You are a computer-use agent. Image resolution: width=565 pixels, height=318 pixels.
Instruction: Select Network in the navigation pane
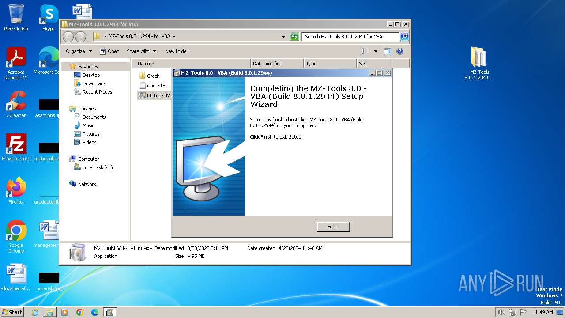pos(87,184)
